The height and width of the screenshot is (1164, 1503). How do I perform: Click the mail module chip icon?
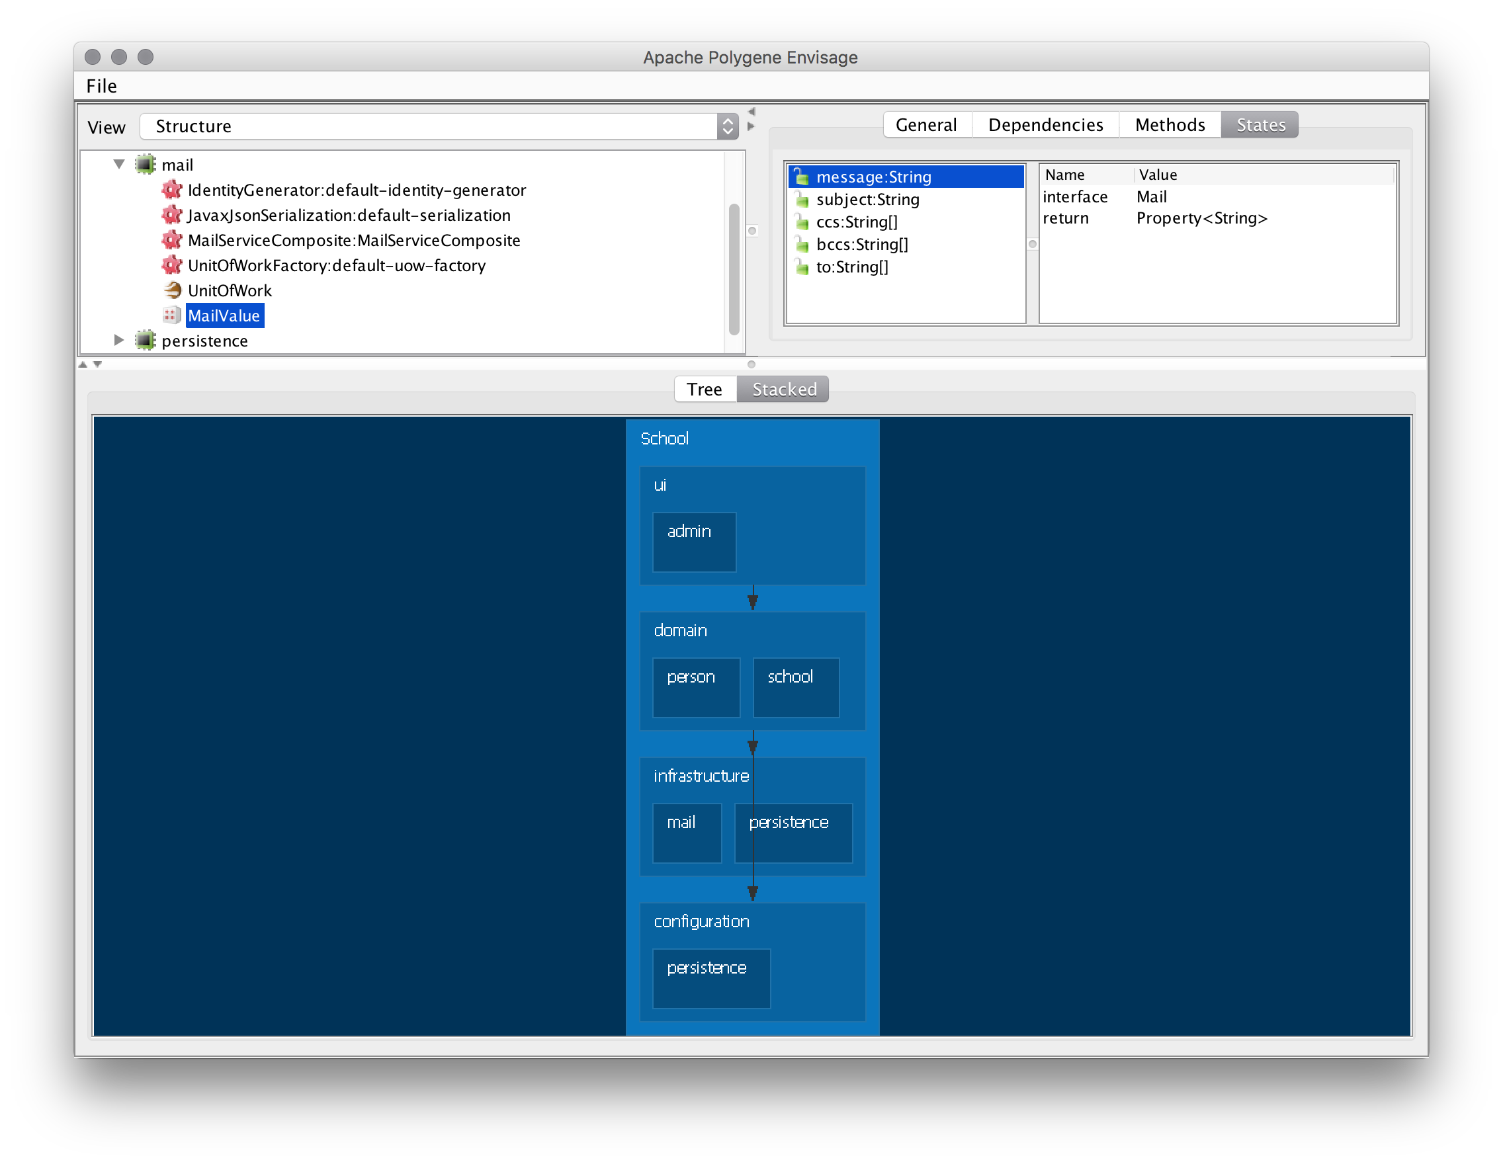pyautogui.click(x=146, y=165)
